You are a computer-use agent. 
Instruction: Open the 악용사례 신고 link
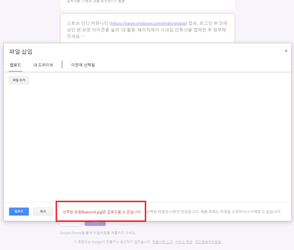(162, 242)
